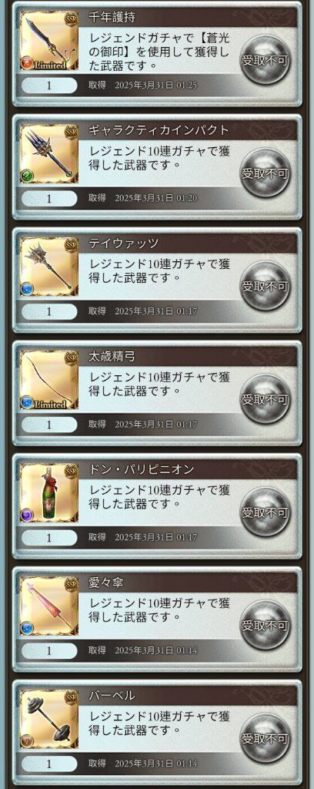Tap 受取不可 button beside 太歳精弓
The width and height of the screenshot is (314, 789).
tap(266, 401)
